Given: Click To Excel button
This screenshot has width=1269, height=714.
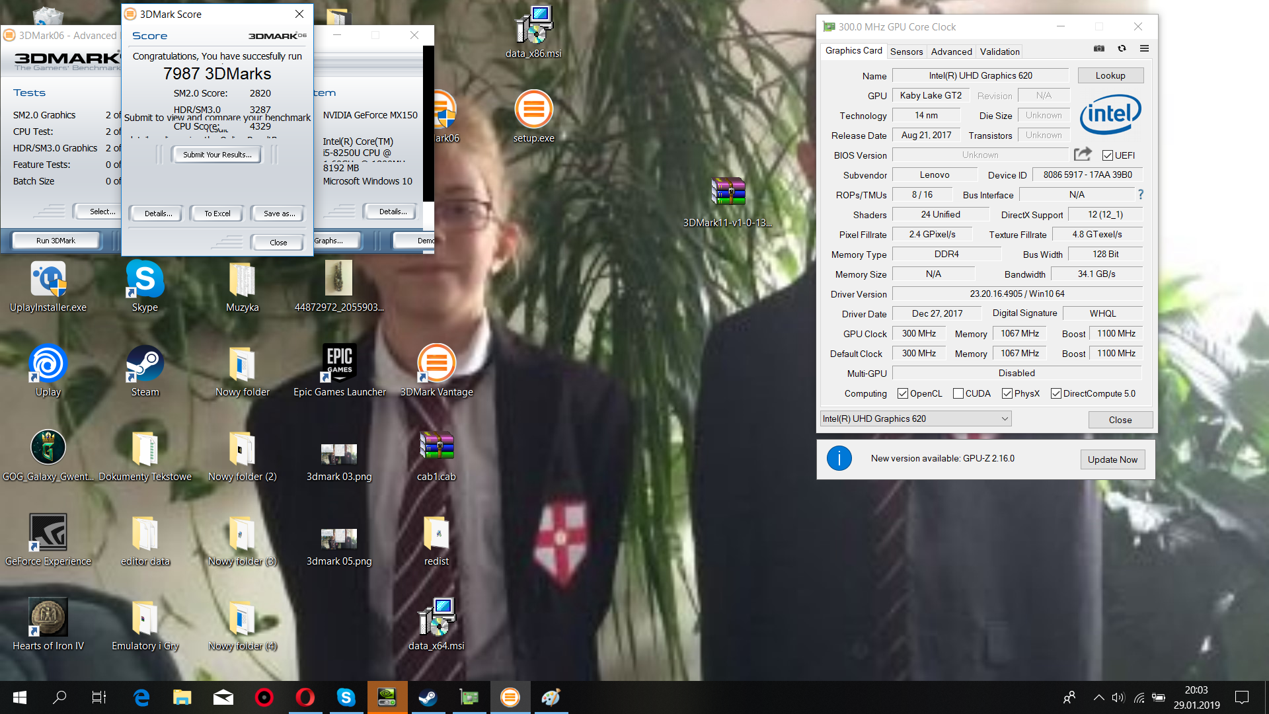Looking at the screenshot, I should pos(217,214).
